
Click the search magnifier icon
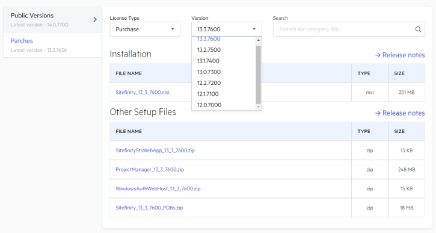point(418,30)
